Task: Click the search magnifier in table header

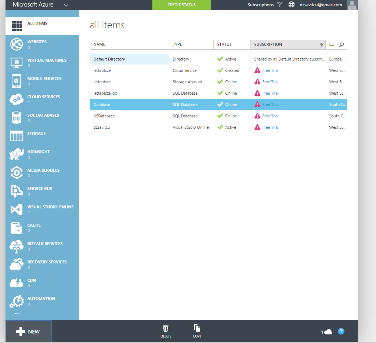Action: pyautogui.click(x=342, y=44)
